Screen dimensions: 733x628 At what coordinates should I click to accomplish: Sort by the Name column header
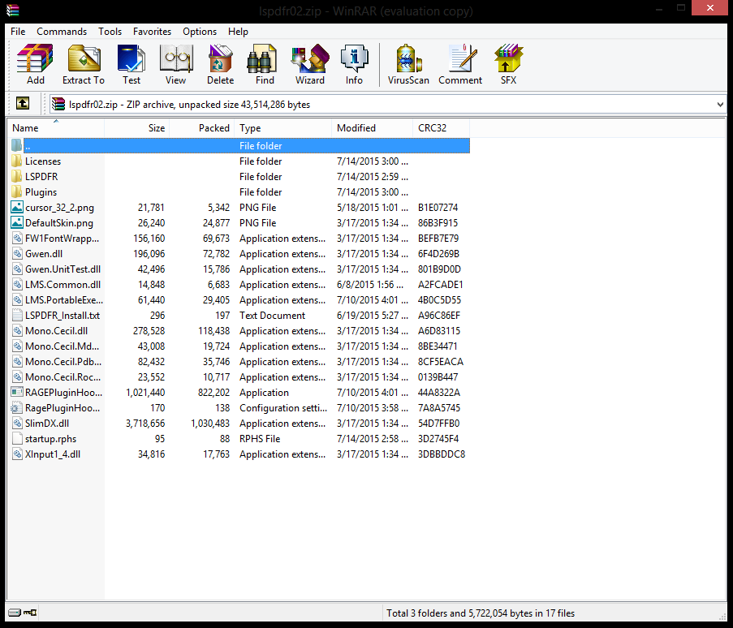click(x=56, y=128)
